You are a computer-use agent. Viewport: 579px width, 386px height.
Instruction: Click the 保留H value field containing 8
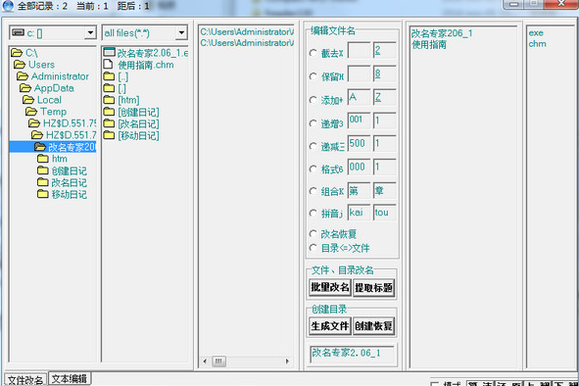tap(384, 73)
